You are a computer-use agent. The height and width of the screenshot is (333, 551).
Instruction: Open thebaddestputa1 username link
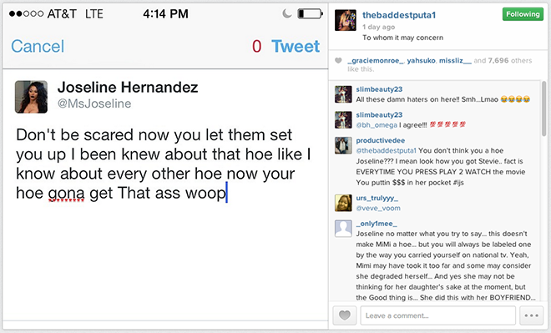(399, 15)
